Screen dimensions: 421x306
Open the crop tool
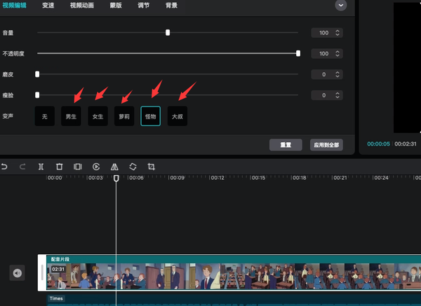click(x=151, y=167)
